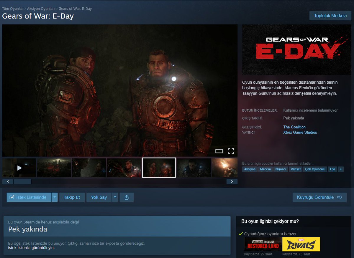Play the Gears of War trailer video
This screenshot has height=258, width=354.
point(19,167)
